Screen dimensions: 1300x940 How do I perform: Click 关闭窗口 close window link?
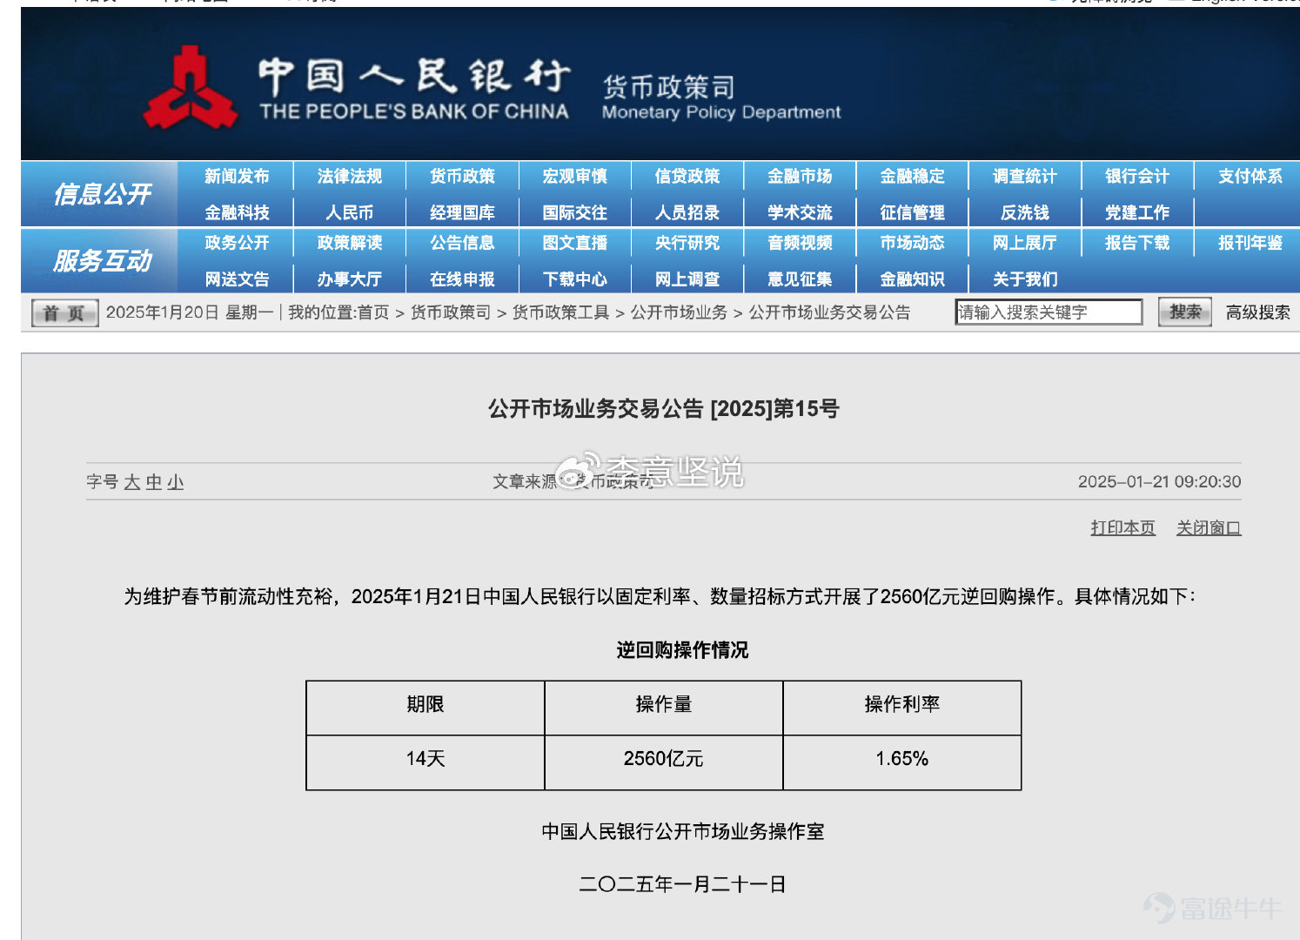pos(1209,527)
